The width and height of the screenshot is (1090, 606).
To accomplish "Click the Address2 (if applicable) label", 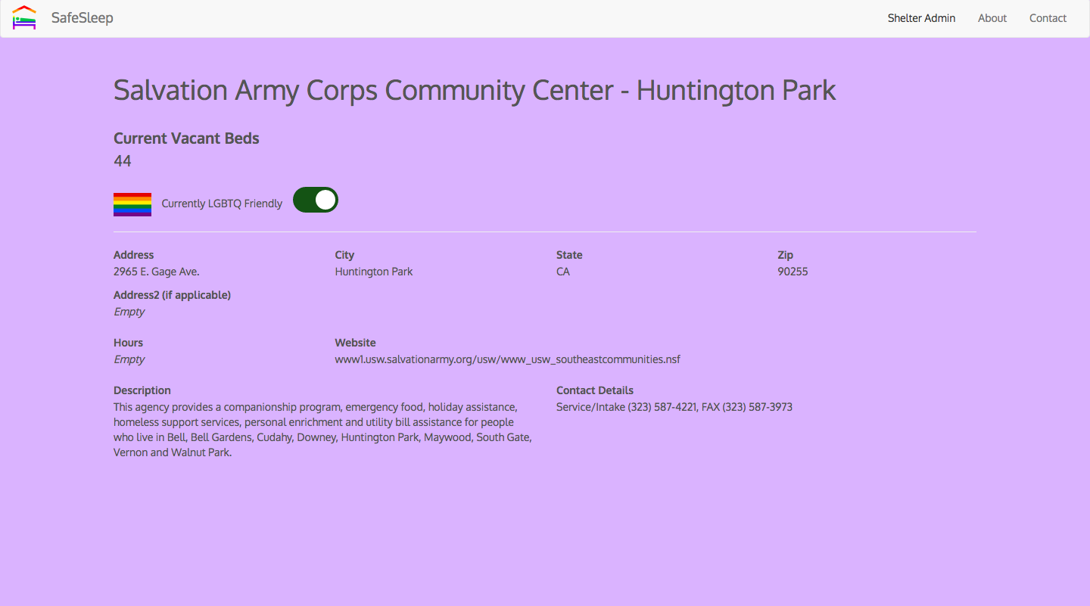I will (172, 295).
